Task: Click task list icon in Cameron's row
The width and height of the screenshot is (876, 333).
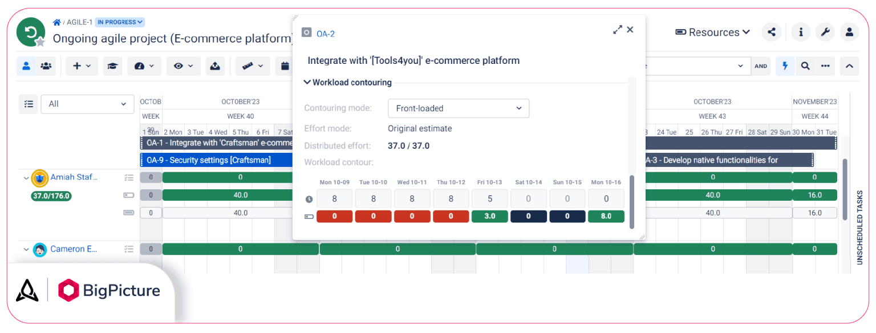Action: [129, 249]
